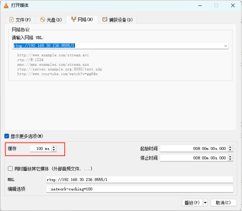
Task: Switch to the 光盘(D) tab
Action: coord(51,20)
